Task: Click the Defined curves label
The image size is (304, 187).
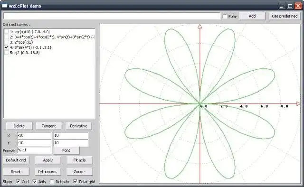Action: coord(17,24)
